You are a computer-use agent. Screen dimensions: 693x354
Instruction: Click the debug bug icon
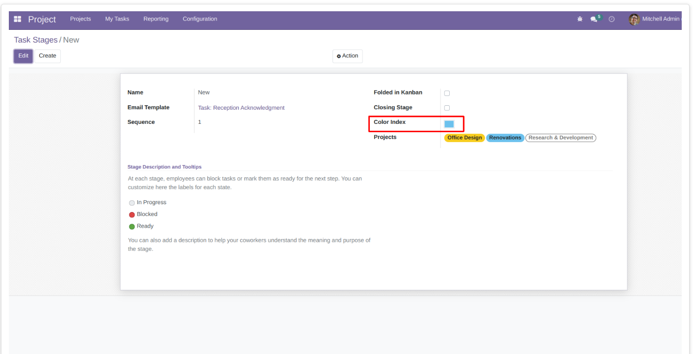click(x=580, y=19)
